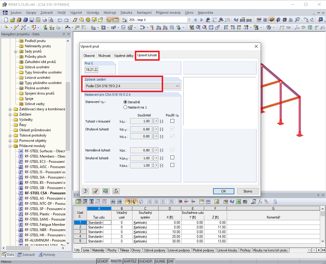Click the view in X direction icon
This screenshot has width=326, height=264.
(226, 27)
